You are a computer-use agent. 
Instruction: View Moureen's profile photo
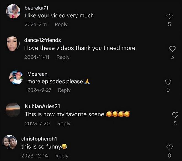16,77
